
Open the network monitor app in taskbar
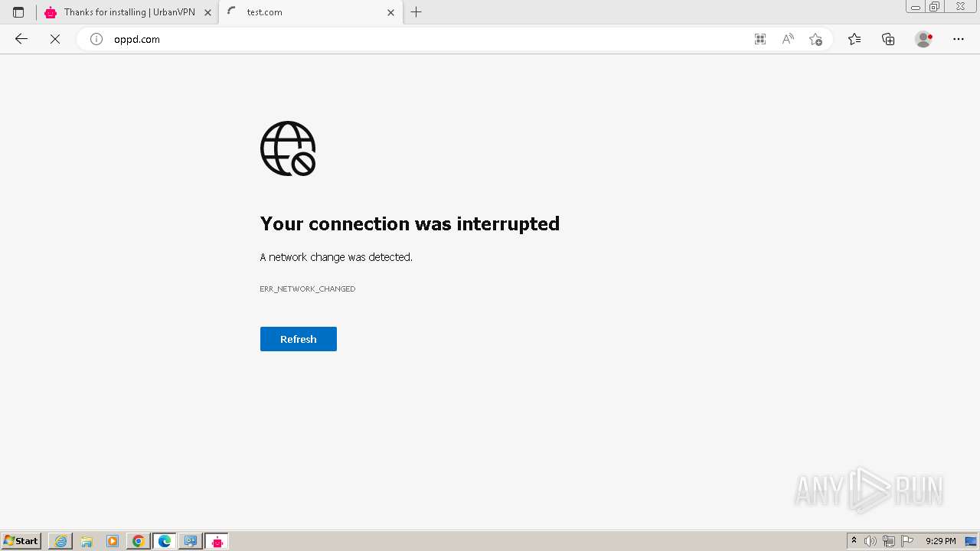pyautogui.click(x=191, y=541)
